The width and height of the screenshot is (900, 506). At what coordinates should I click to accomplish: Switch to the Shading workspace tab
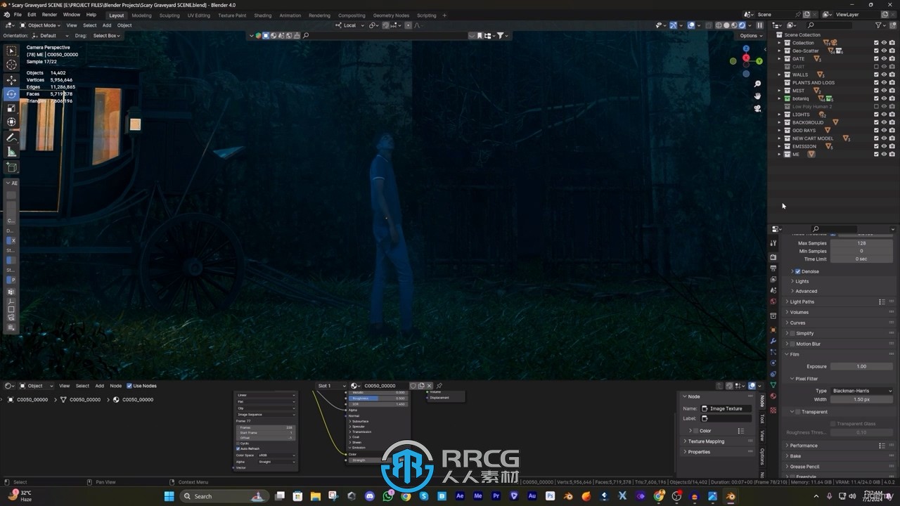[262, 15]
